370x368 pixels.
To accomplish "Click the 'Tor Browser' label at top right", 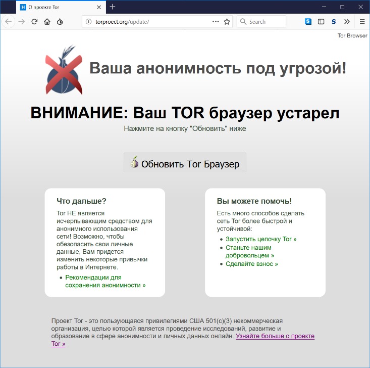I will (352, 35).
